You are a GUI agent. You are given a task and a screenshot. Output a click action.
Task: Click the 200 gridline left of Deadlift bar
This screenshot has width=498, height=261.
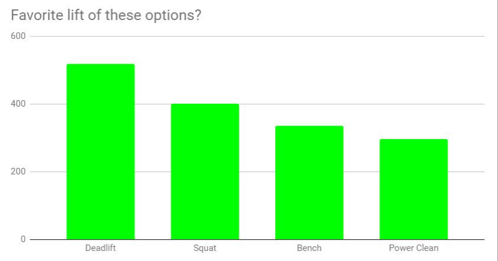47,172
